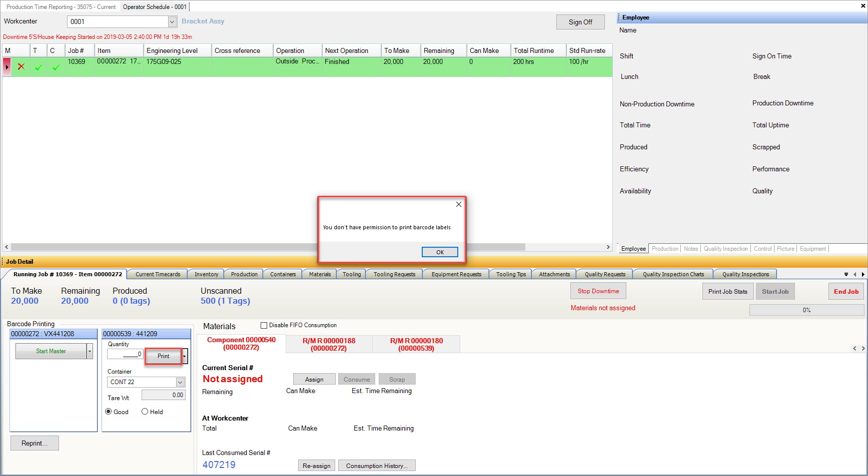The height and width of the screenshot is (476, 868).
Task: Click the Tare Wt input field
Action: coord(164,395)
